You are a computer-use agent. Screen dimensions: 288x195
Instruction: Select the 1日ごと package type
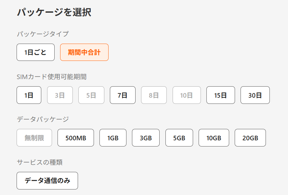[35, 52]
